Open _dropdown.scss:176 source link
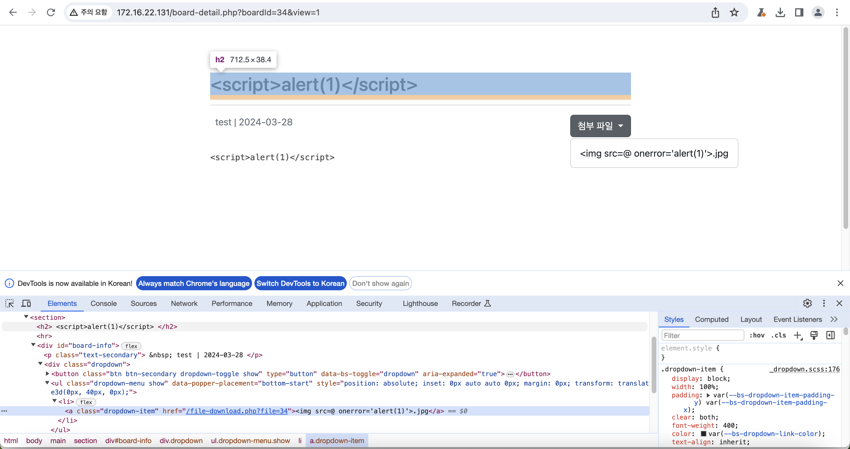This screenshot has height=449, width=850. click(805, 369)
